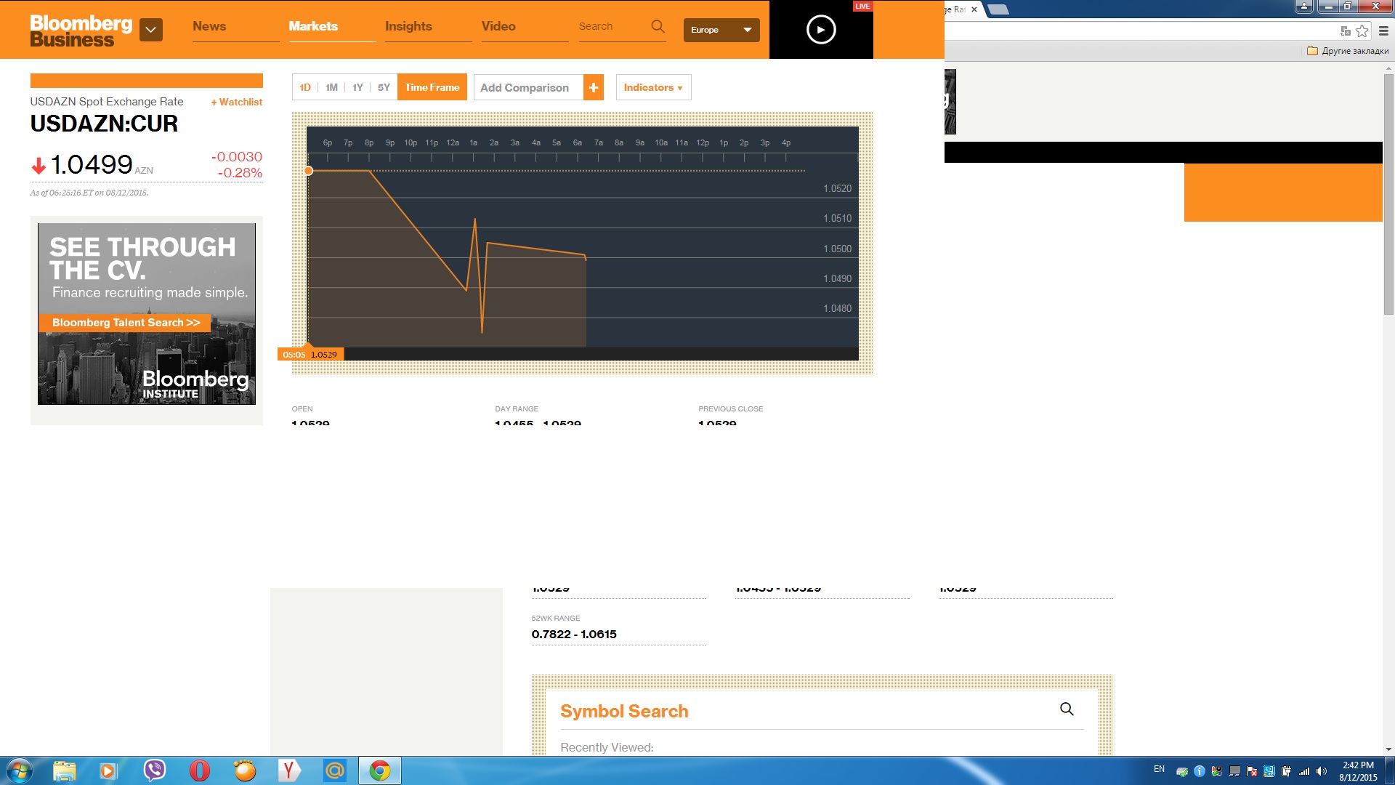
Task: Expand the Indicators dropdown
Action: tap(653, 87)
